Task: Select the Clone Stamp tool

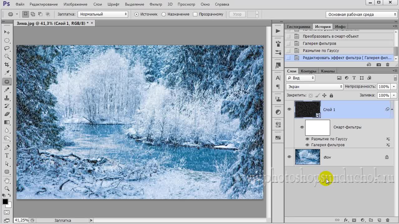Action: [7, 98]
